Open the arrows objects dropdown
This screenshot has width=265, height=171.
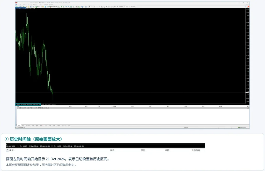[x=112, y=7]
